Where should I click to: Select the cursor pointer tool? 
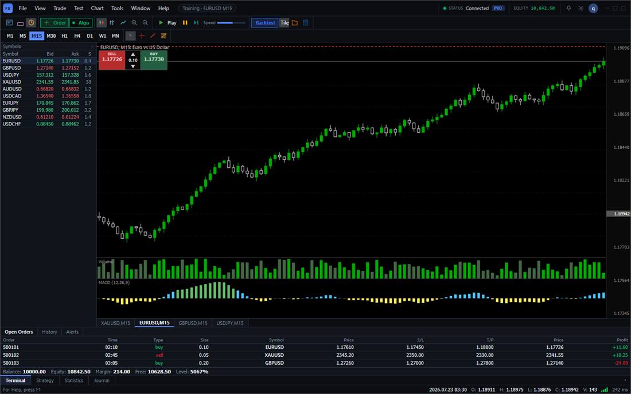point(130,36)
